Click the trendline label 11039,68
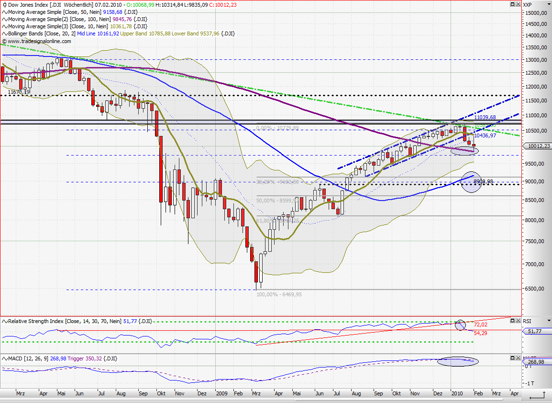This screenshot has height=403, width=552. point(485,117)
